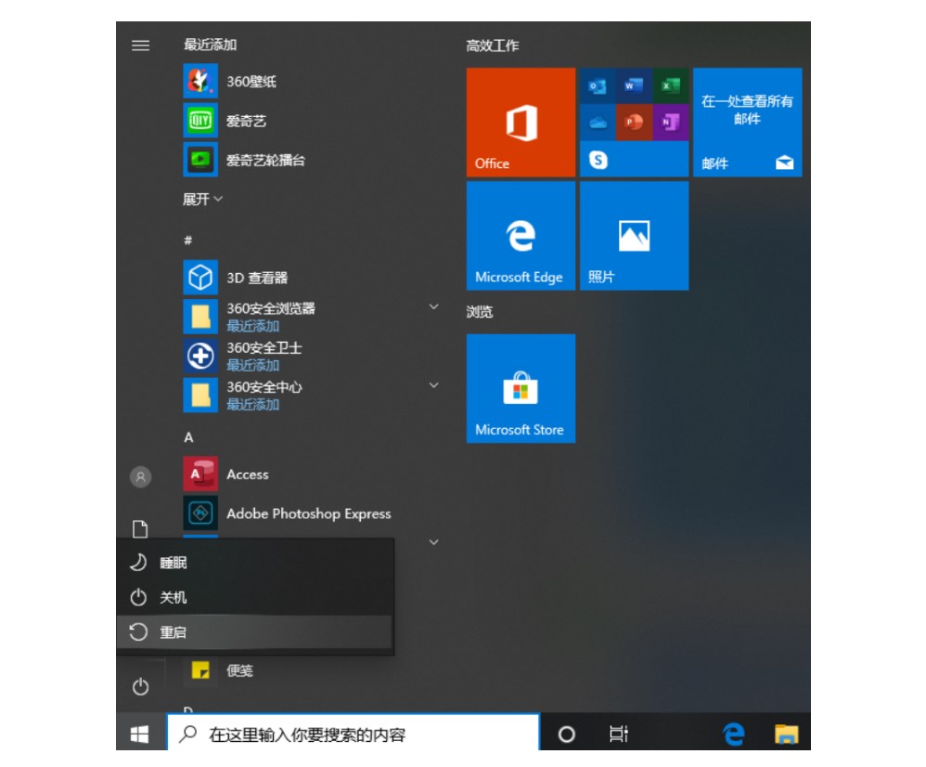926x767 pixels.
Task: Choose 重启 from the power menu
Action: (x=255, y=632)
